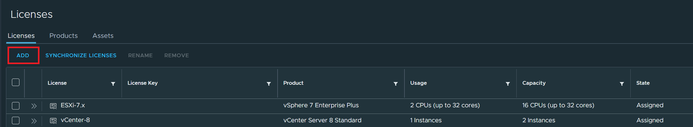Screen dimensions: 693x127
Task: Tick the select-all checkbox in table header
Action: pos(16,82)
